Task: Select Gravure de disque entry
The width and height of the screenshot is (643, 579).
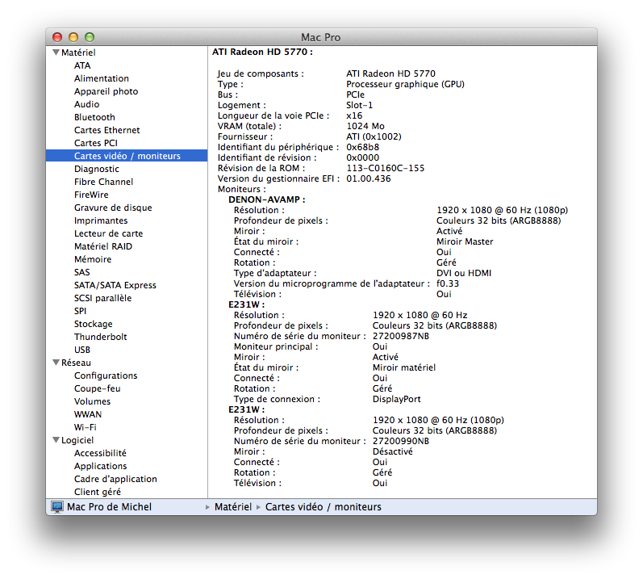Action: tap(113, 208)
